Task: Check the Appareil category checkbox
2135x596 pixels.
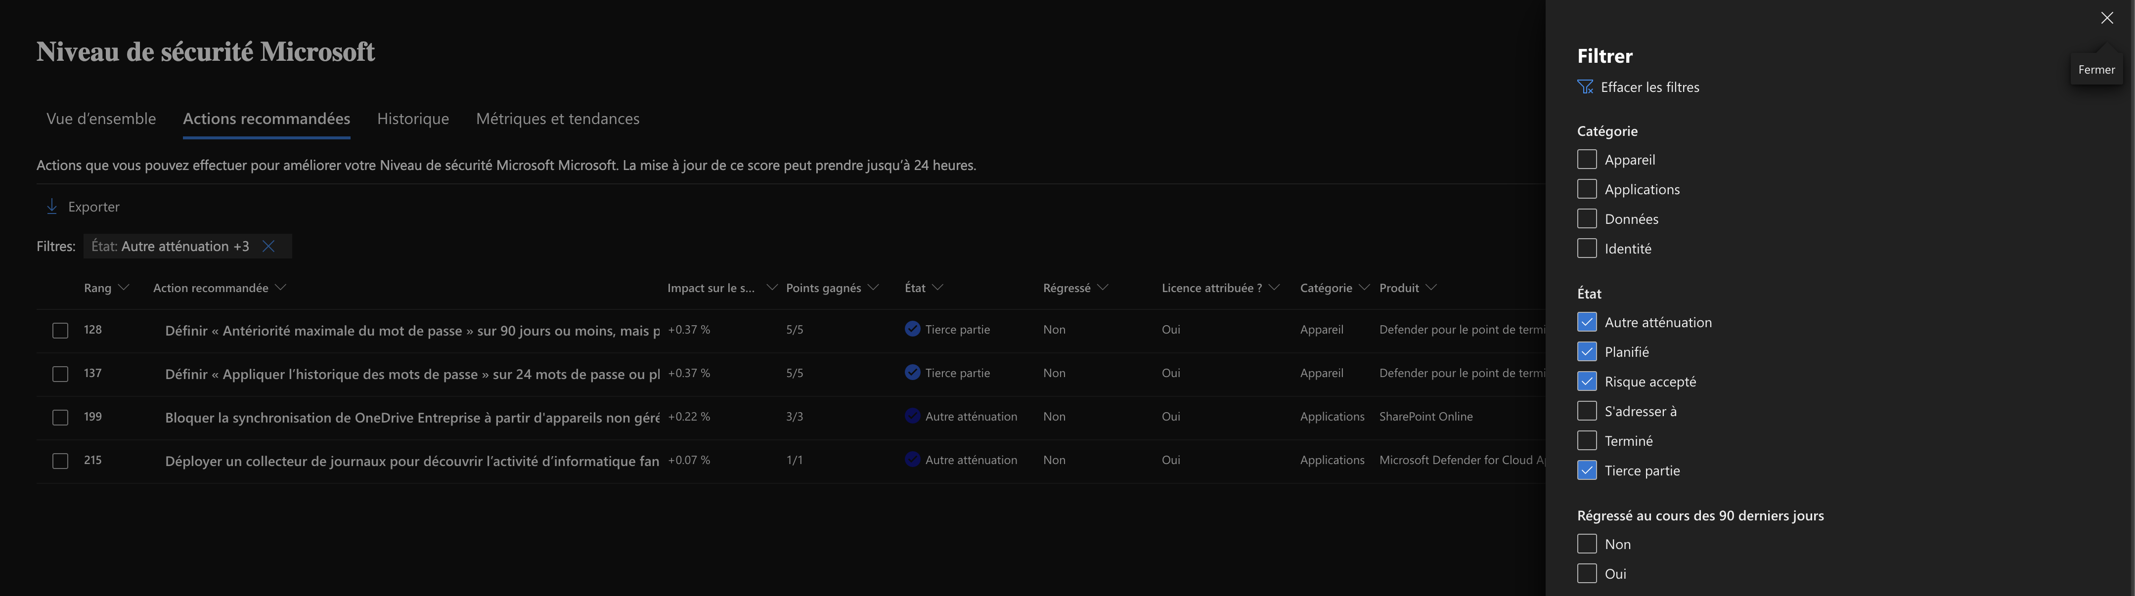Action: click(1586, 159)
